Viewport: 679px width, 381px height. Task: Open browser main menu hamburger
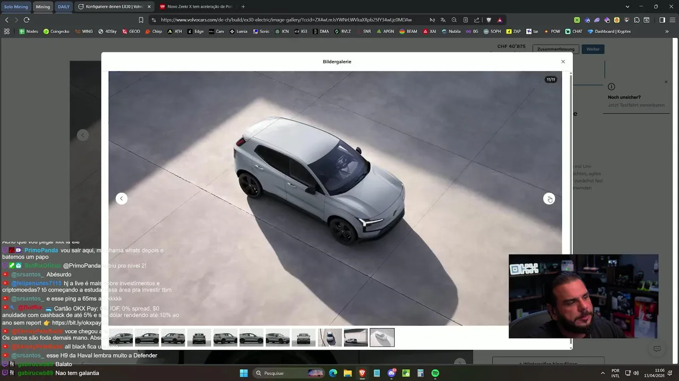[x=672, y=20]
